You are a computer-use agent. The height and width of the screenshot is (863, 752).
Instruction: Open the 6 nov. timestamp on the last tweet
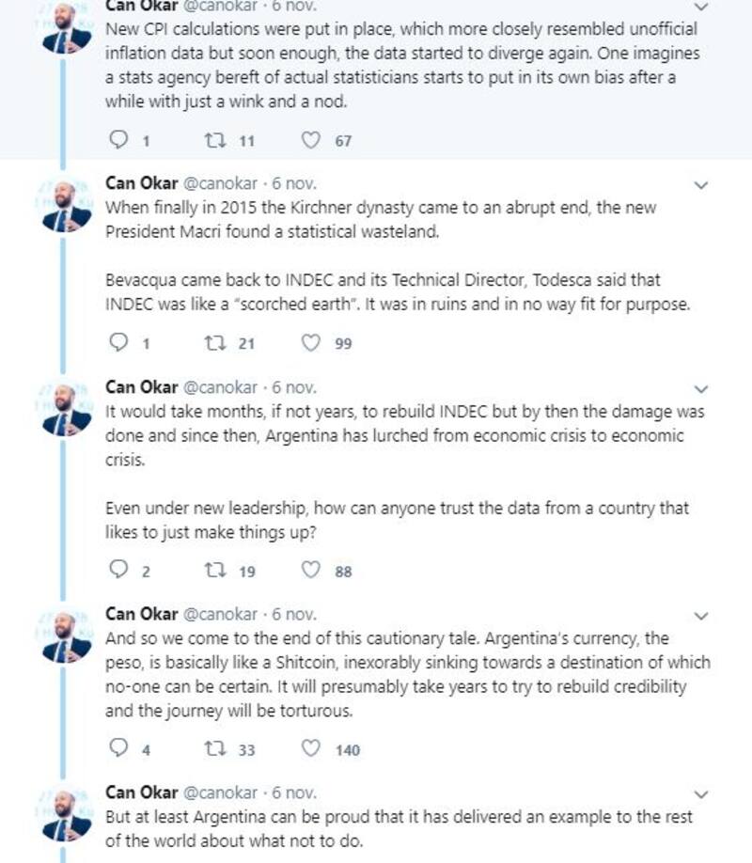click(x=294, y=792)
